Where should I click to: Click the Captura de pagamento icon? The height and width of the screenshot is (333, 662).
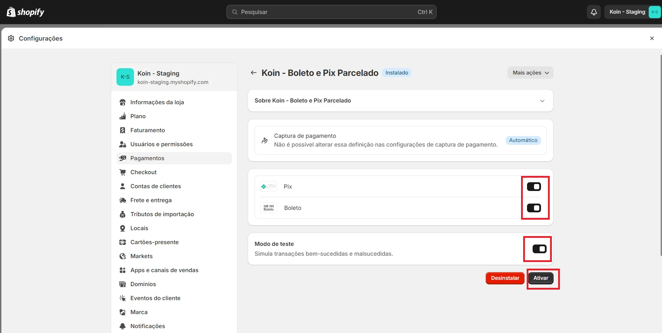tap(265, 140)
